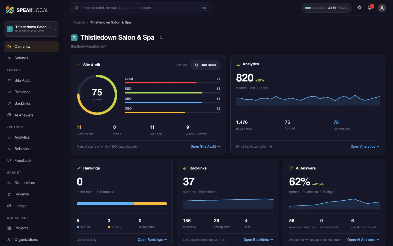Open the user profile avatar menu
This screenshot has width=393, height=246.
pyautogui.click(x=382, y=8)
